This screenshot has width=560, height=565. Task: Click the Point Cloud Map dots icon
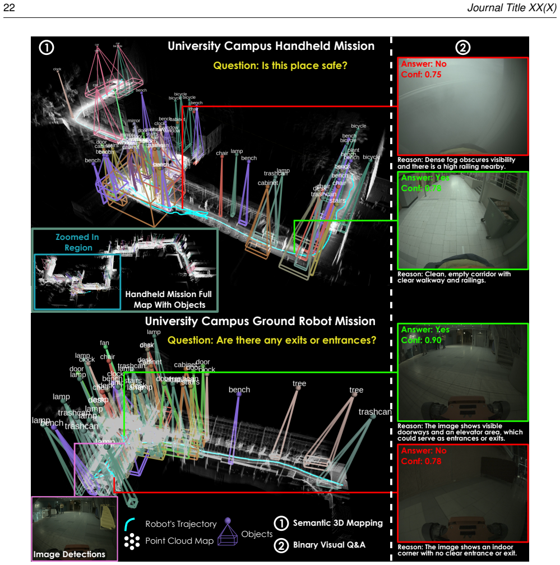click(132, 541)
